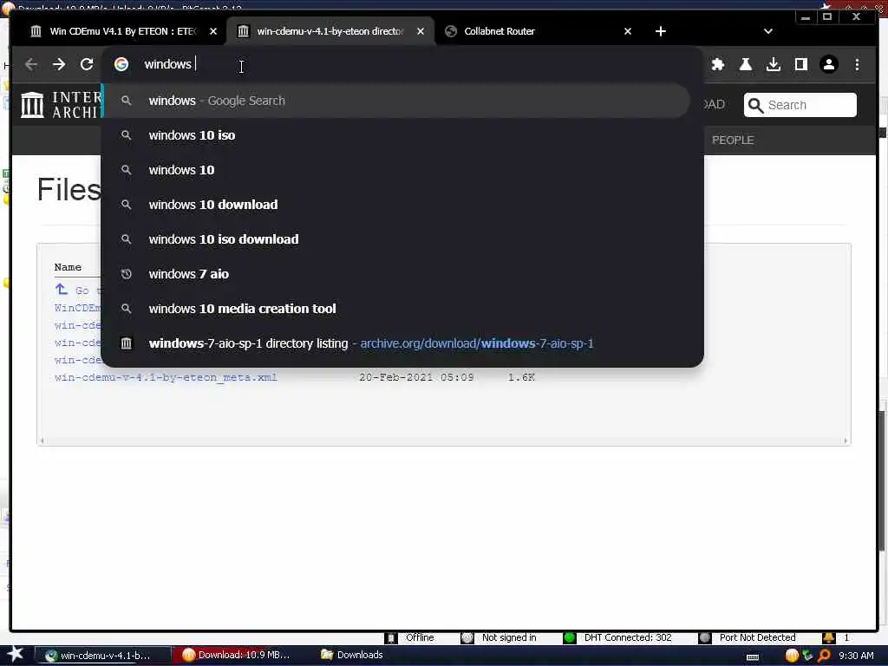Click the orange BitComet tray icon
This screenshot has width=888, height=666.
click(792, 656)
